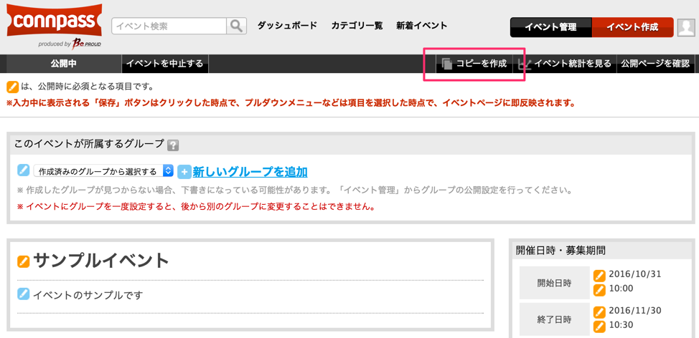Click the 開始日時 label cell

(555, 283)
